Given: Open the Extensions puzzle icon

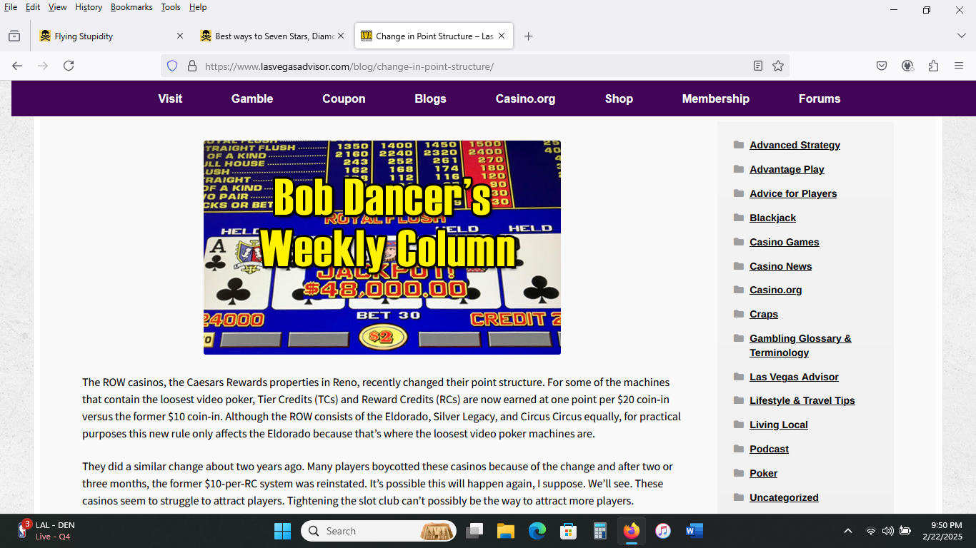Looking at the screenshot, I should click(x=933, y=66).
